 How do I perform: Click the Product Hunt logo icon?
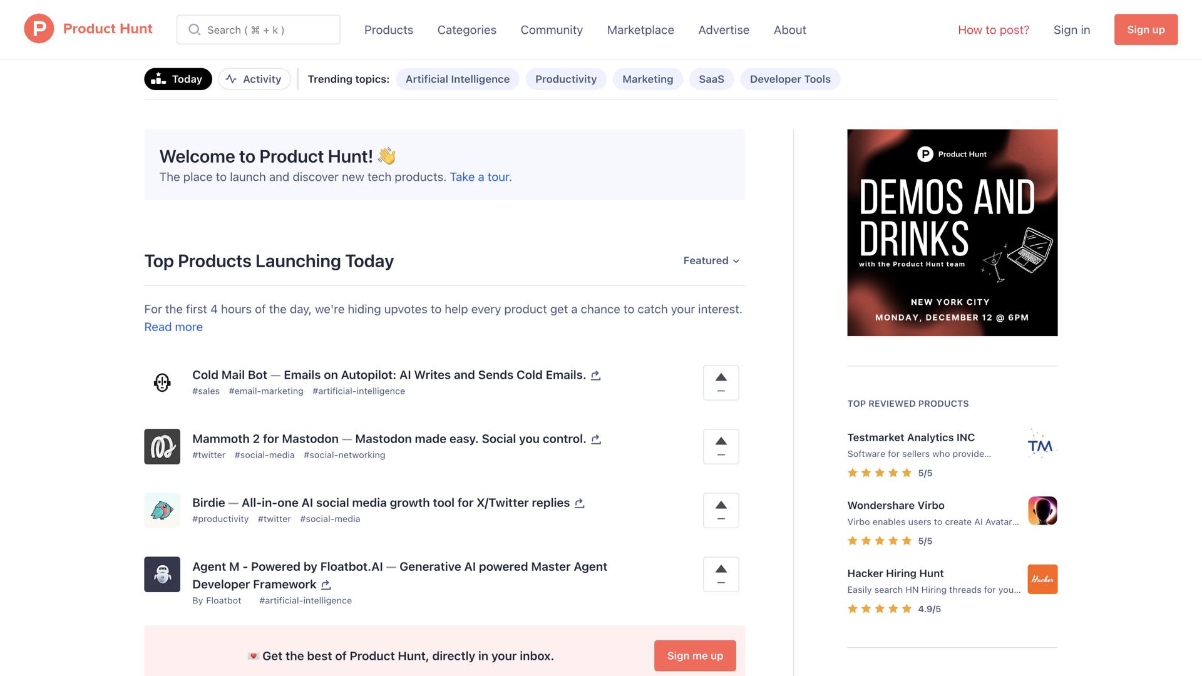click(x=39, y=29)
